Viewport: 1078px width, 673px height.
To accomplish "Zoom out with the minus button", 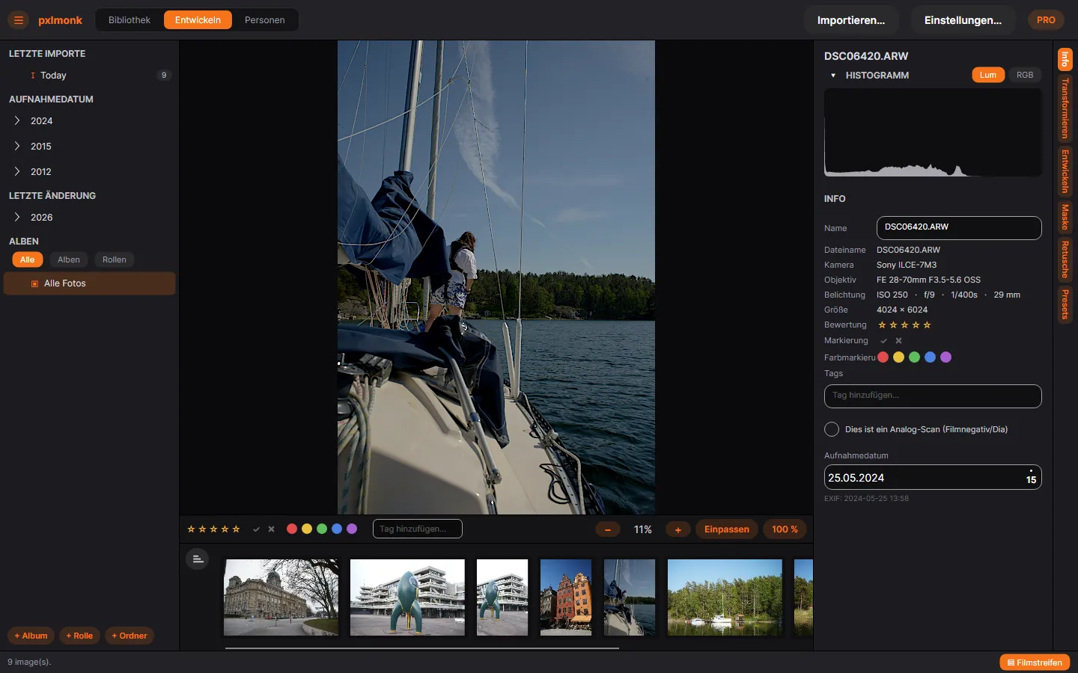I will tap(608, 529).
